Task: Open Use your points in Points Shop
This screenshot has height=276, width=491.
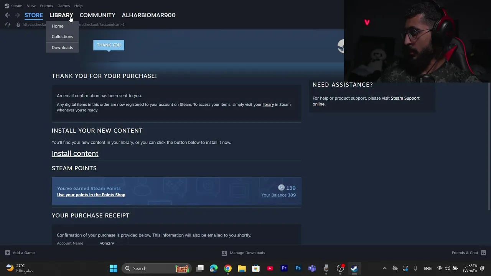Action: pos(91,195)
